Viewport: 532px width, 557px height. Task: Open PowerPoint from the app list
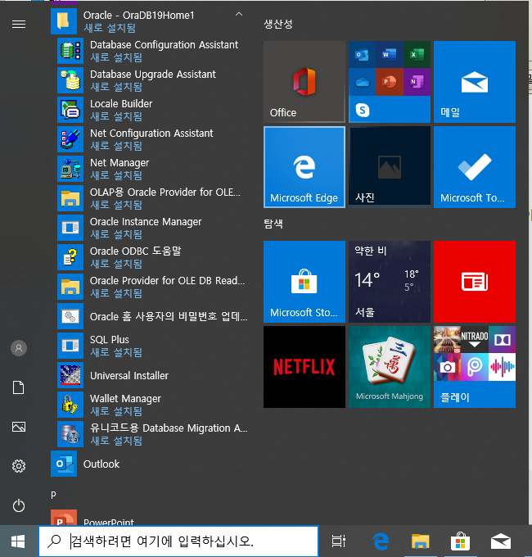point(151,517)
